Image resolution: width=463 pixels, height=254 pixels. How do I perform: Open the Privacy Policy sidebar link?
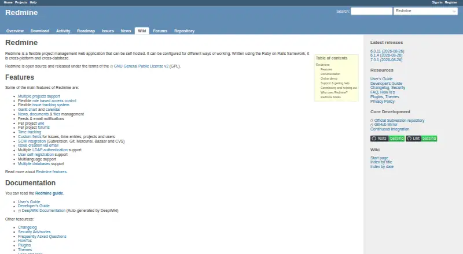(x=383, y=102)
